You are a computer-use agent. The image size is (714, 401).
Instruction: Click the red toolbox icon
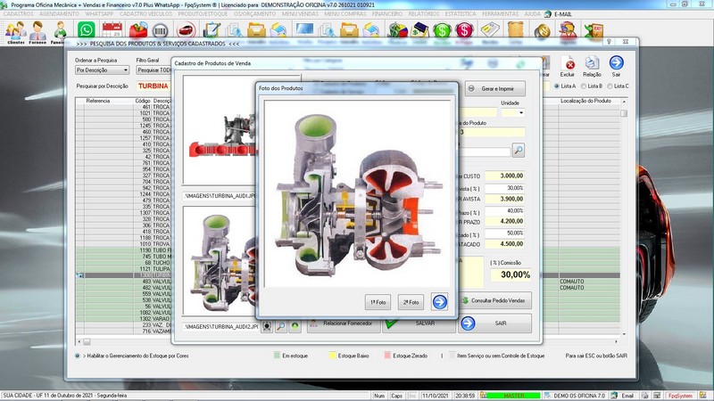138,30
